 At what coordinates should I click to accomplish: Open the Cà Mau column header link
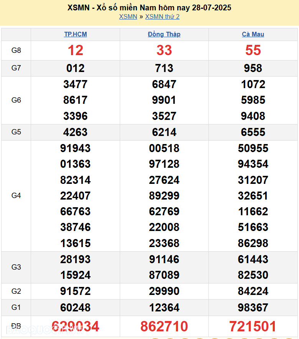[x=253, y=34]
